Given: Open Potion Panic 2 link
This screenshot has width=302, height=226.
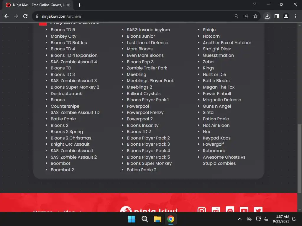Looking at the screenshot, I should (x=142, y=170).
